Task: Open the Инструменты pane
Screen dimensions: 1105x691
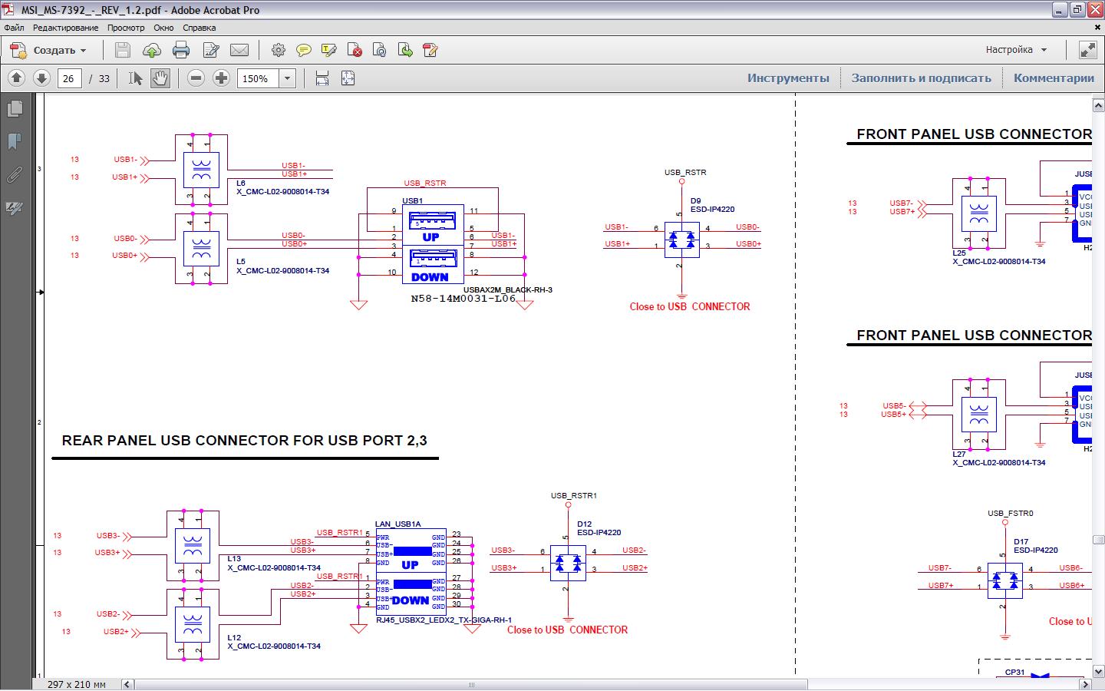Action: [788, 78]
